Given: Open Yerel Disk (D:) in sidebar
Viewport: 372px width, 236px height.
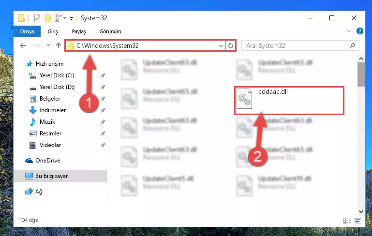Looking at the screenshot, I should click(x=57, y=87).
